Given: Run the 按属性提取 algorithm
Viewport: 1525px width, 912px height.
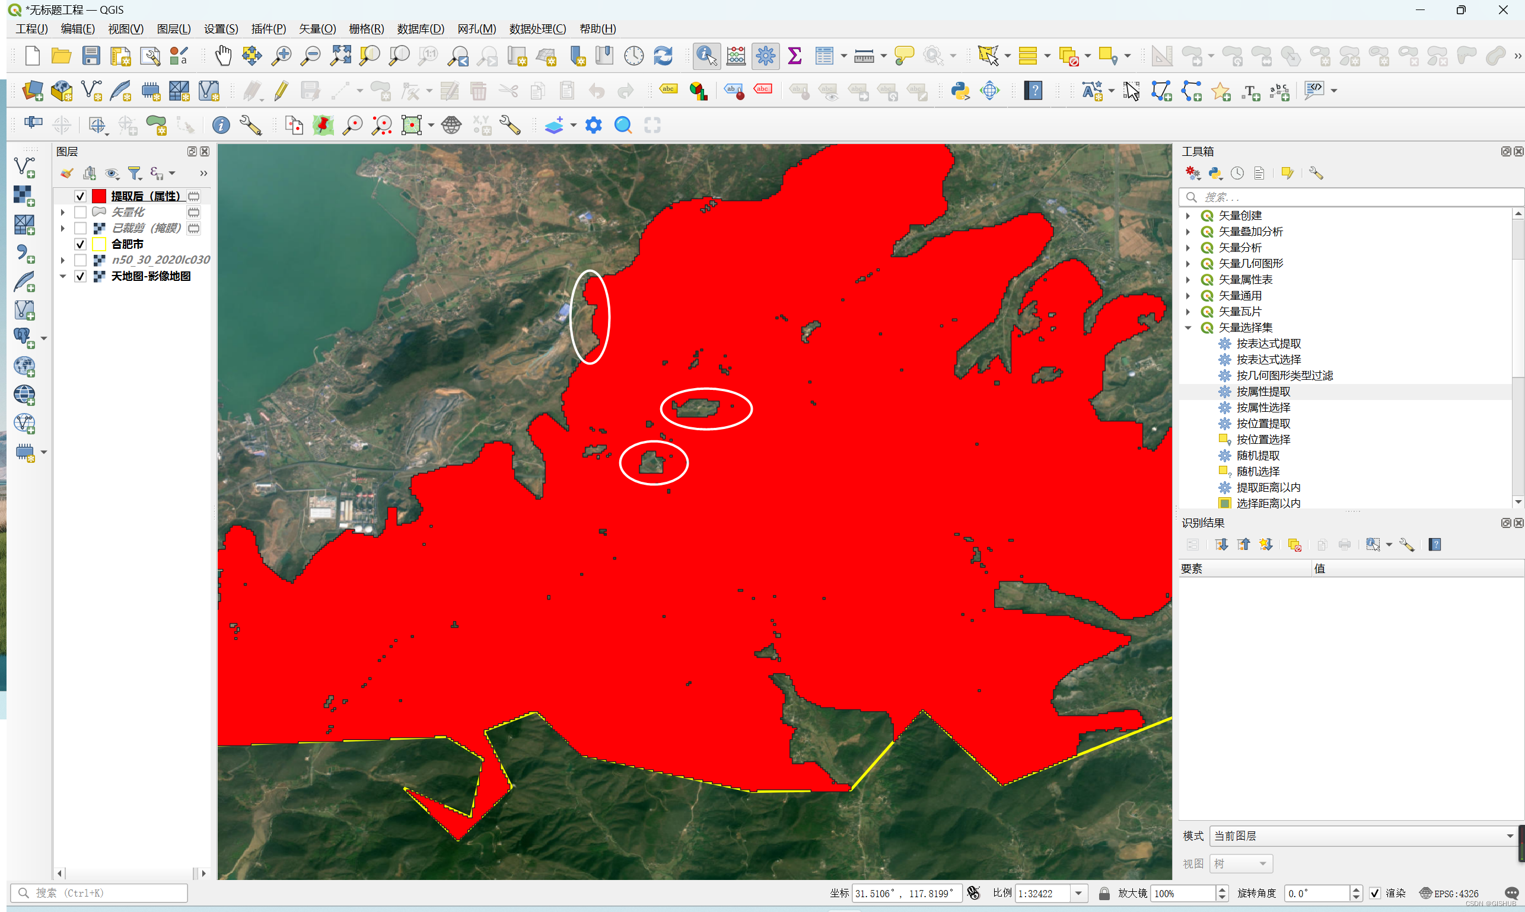Looking at the screenshot, I should tap(1263, 392).
